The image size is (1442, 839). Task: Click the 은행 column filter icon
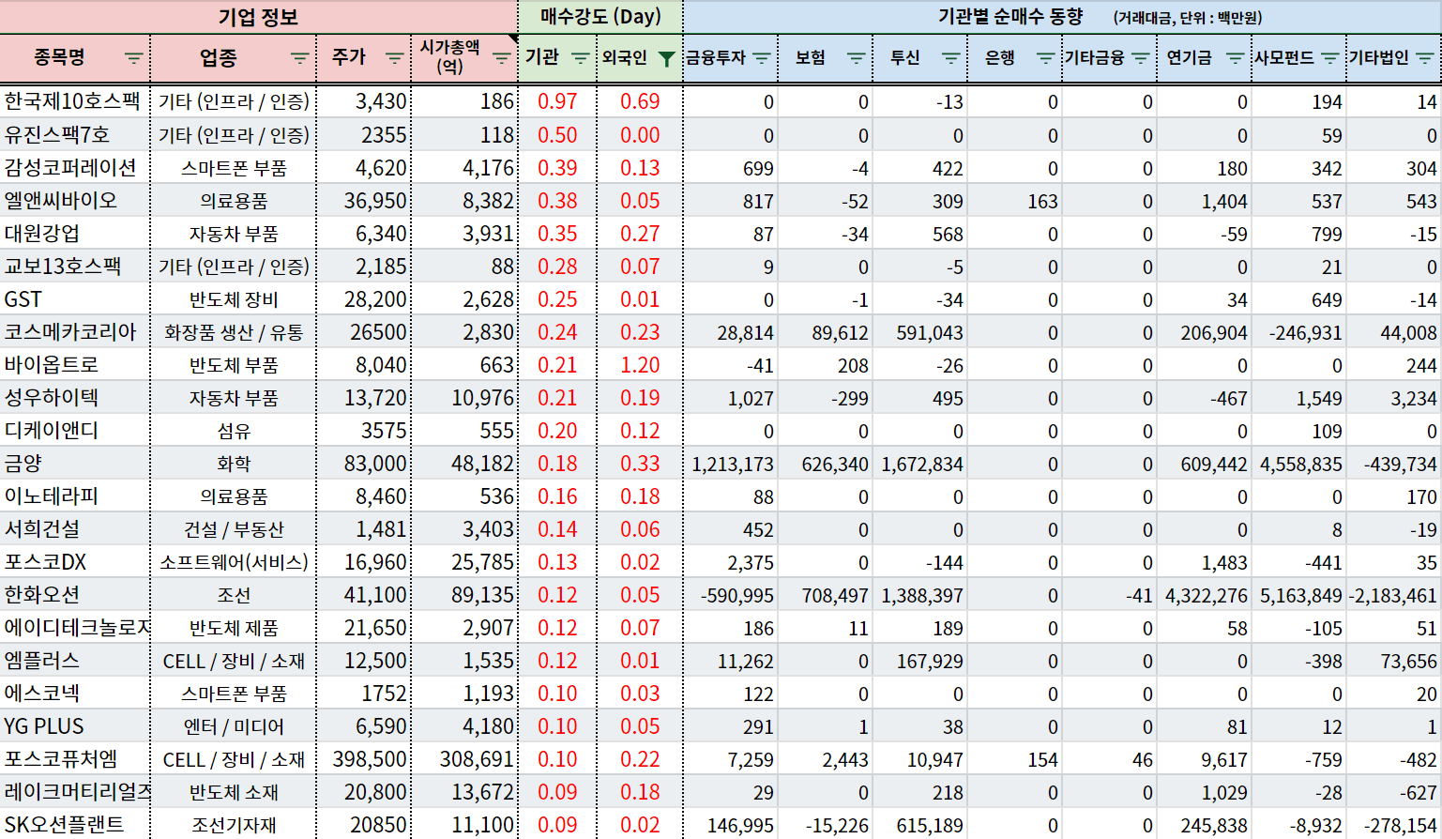[1045, 58]
